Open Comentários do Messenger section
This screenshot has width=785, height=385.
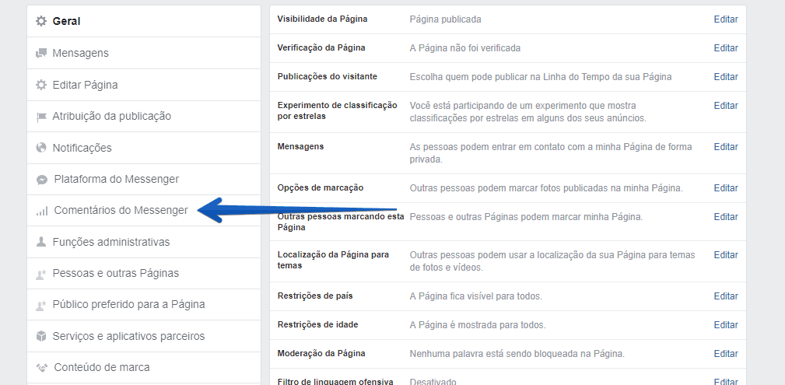click(144, 211)
